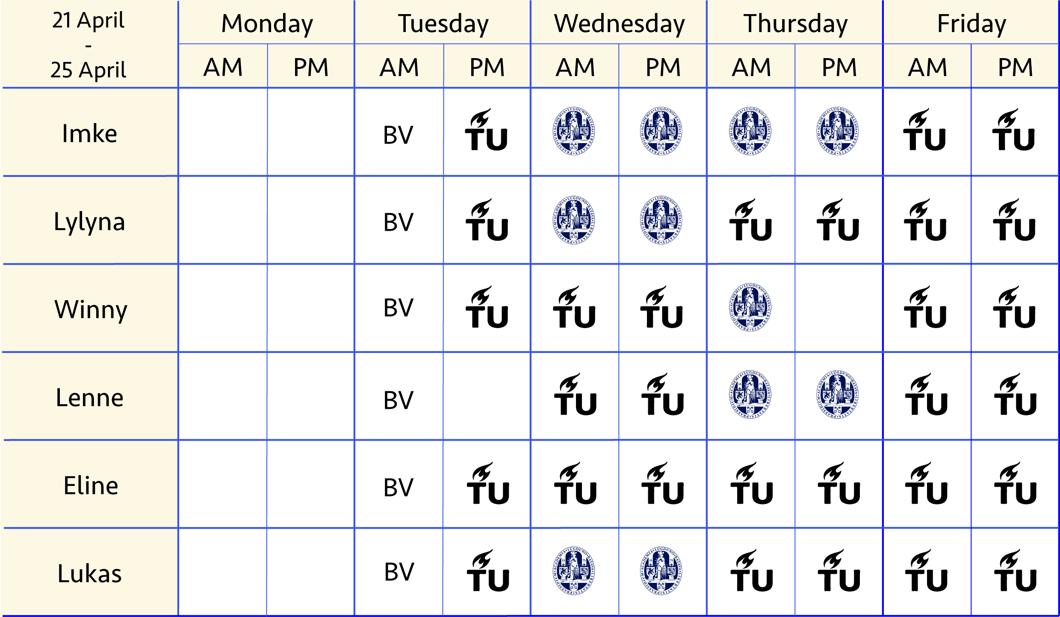Select Lenne's empty Tuesday PM cell
Viewport: 1060px width, 617px height.
click(x=487, y=396)
